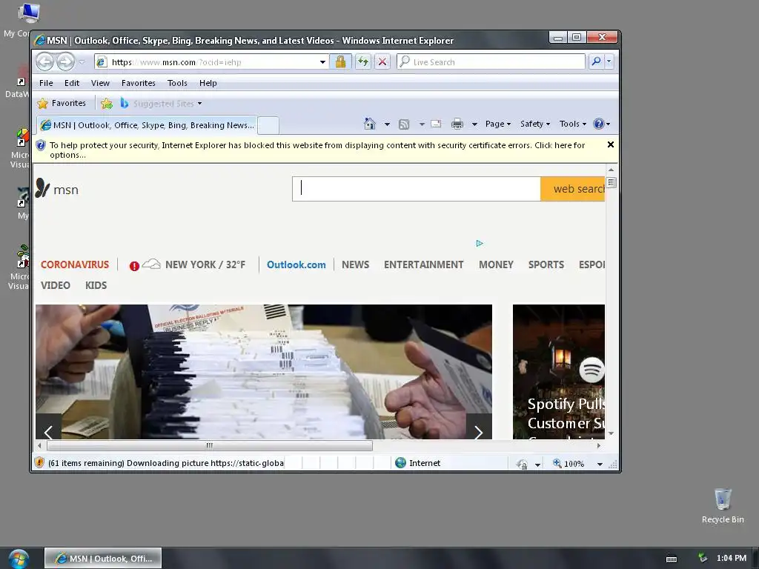
Task: Click the Read Mail icon
Action: (436, 124)
